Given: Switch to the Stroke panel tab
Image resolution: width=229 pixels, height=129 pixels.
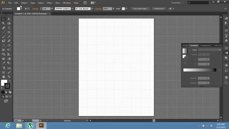Looking at the screenshot, I should 185,46.
